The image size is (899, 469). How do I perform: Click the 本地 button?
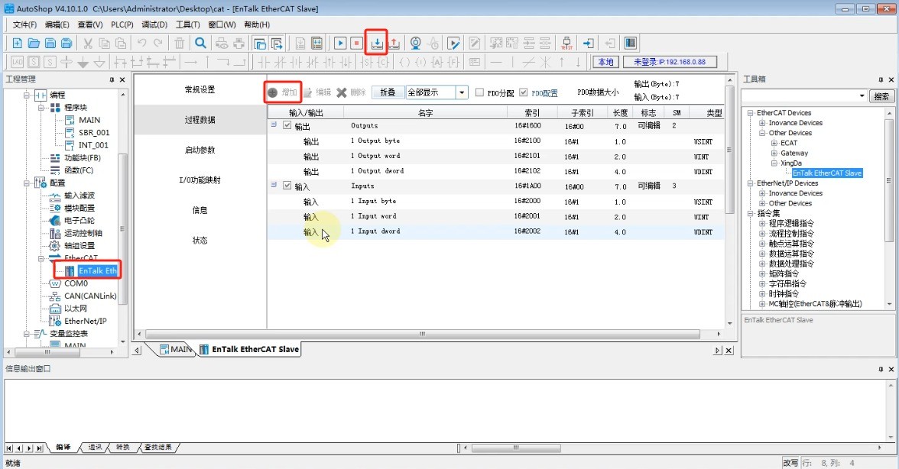[605, 62]
